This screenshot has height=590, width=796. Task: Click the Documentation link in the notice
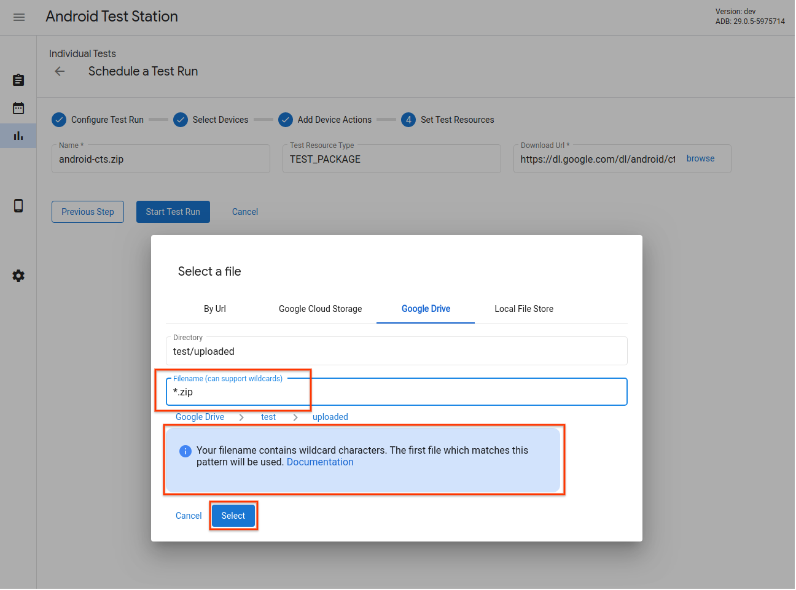click(320, 462)
